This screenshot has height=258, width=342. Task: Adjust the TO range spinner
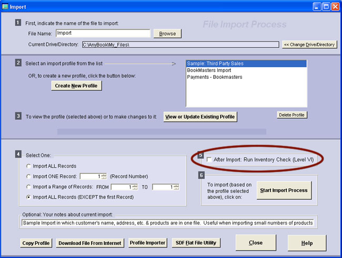tap(176, 187)
